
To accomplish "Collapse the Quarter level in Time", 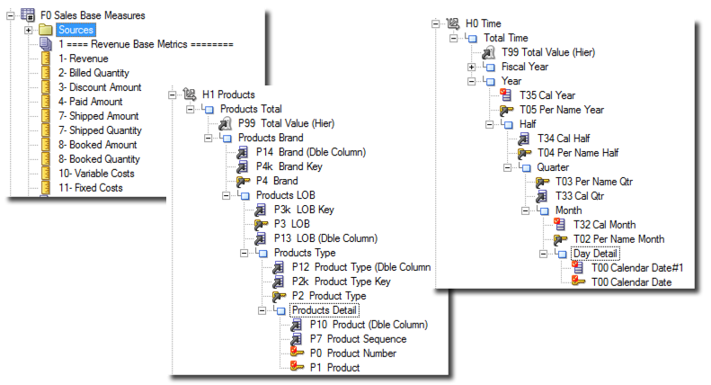I will [x=526, y=166].
